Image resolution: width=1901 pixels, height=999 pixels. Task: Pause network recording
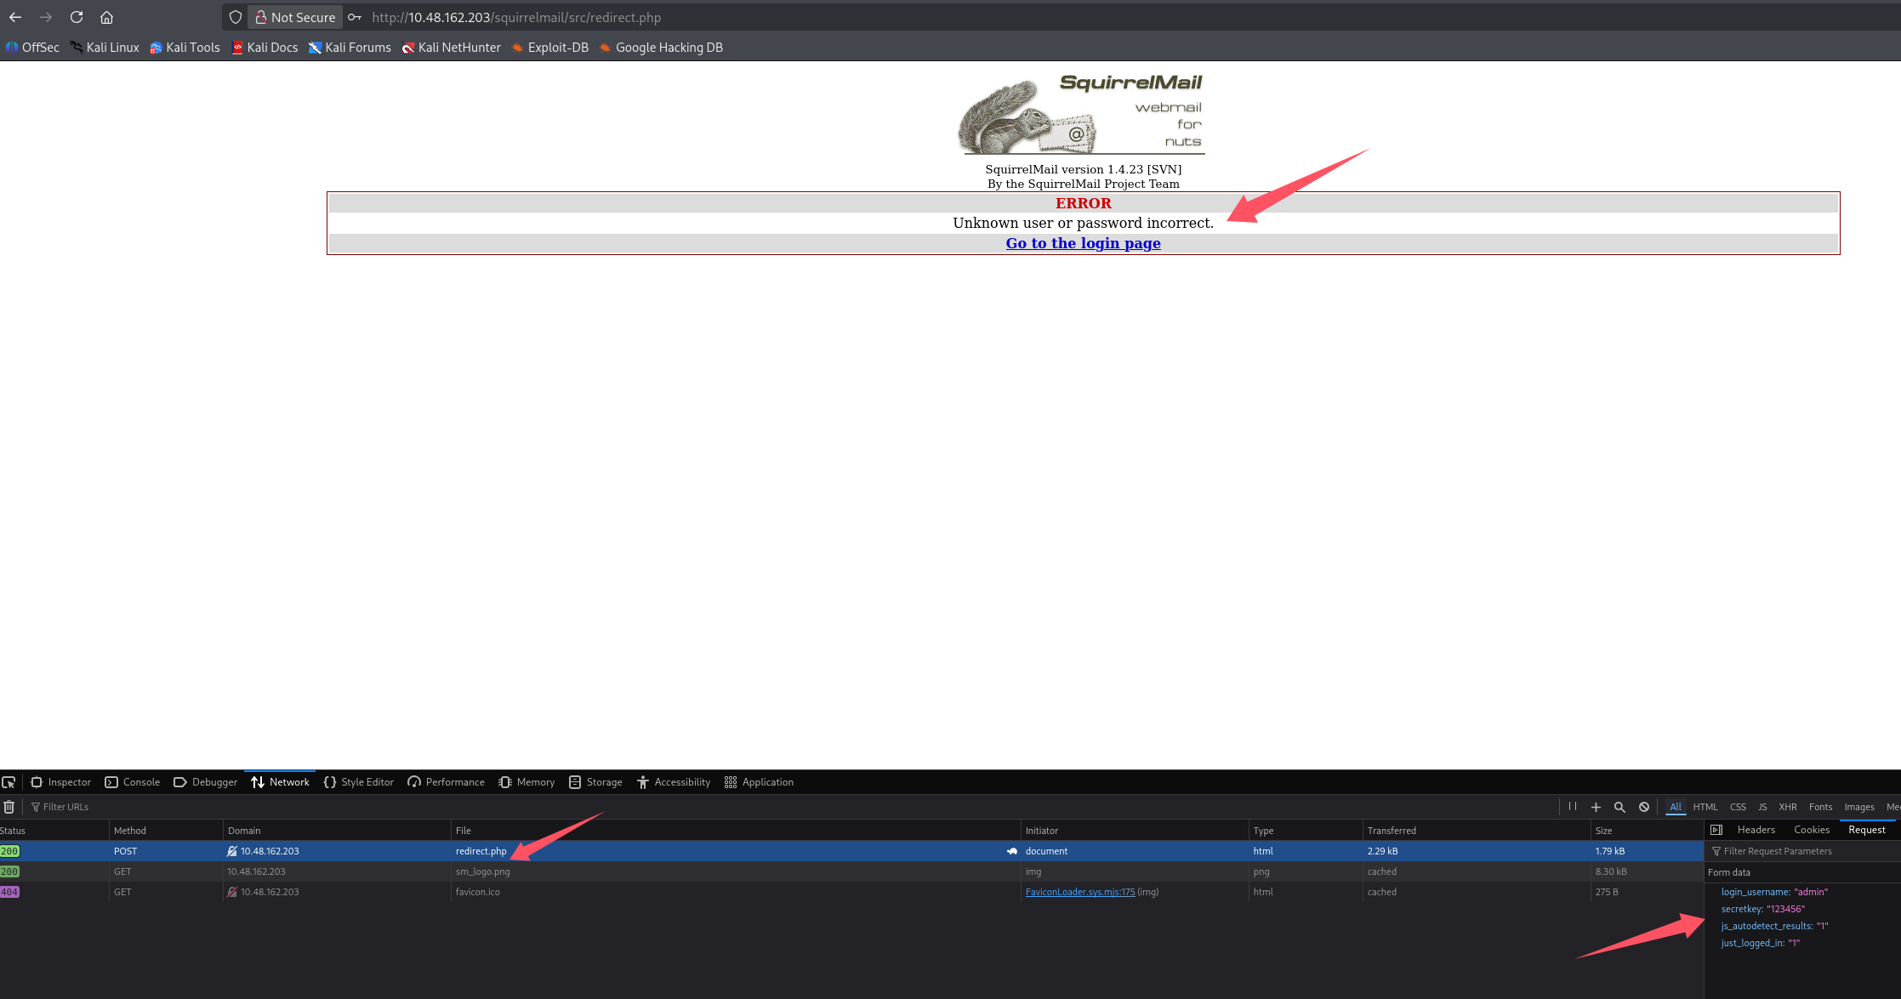(1573, 807)
